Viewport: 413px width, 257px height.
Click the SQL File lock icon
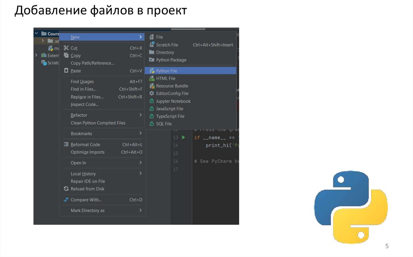tap(152, 123)
